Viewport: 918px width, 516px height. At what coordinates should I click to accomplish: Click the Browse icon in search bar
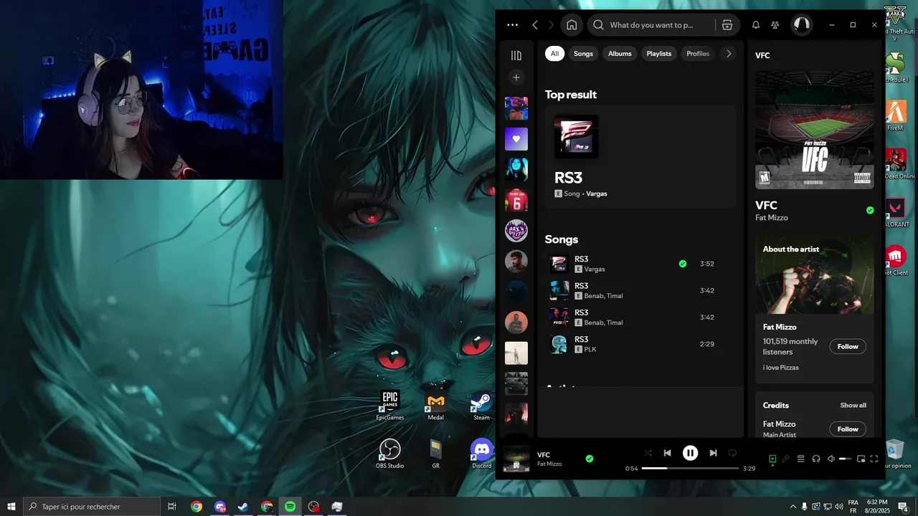pyautogui.click(x=727, y=25)
